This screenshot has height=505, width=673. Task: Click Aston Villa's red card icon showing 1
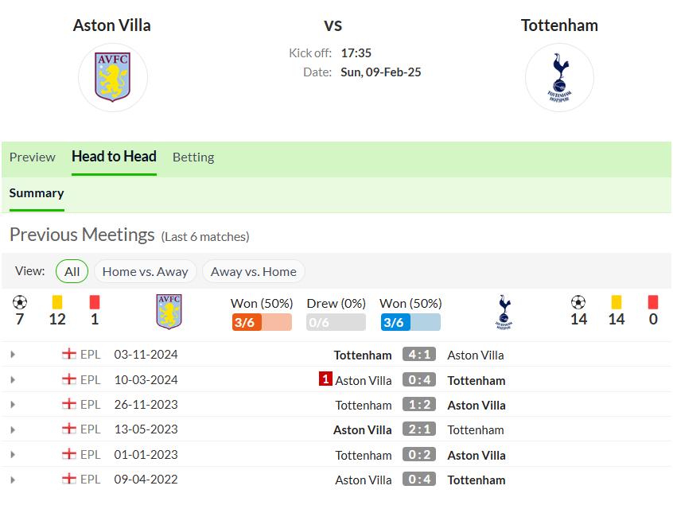(95, 302)
